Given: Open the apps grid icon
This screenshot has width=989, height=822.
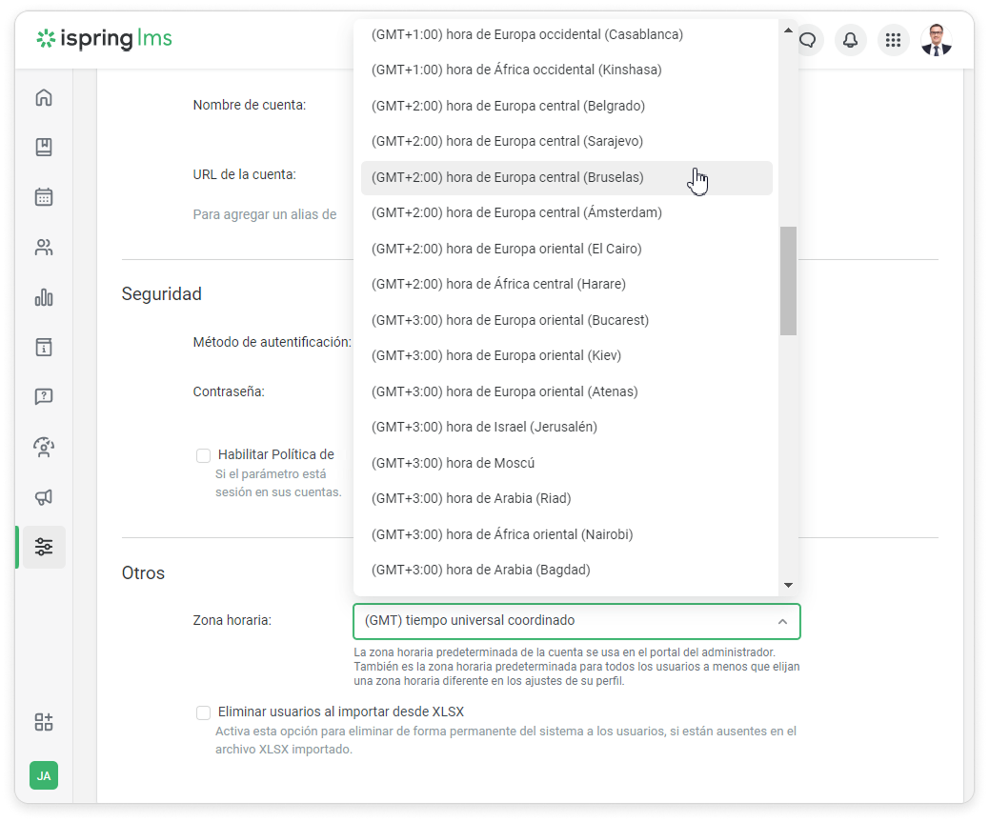Looking at the screenshot, I should tap(893, 40).
